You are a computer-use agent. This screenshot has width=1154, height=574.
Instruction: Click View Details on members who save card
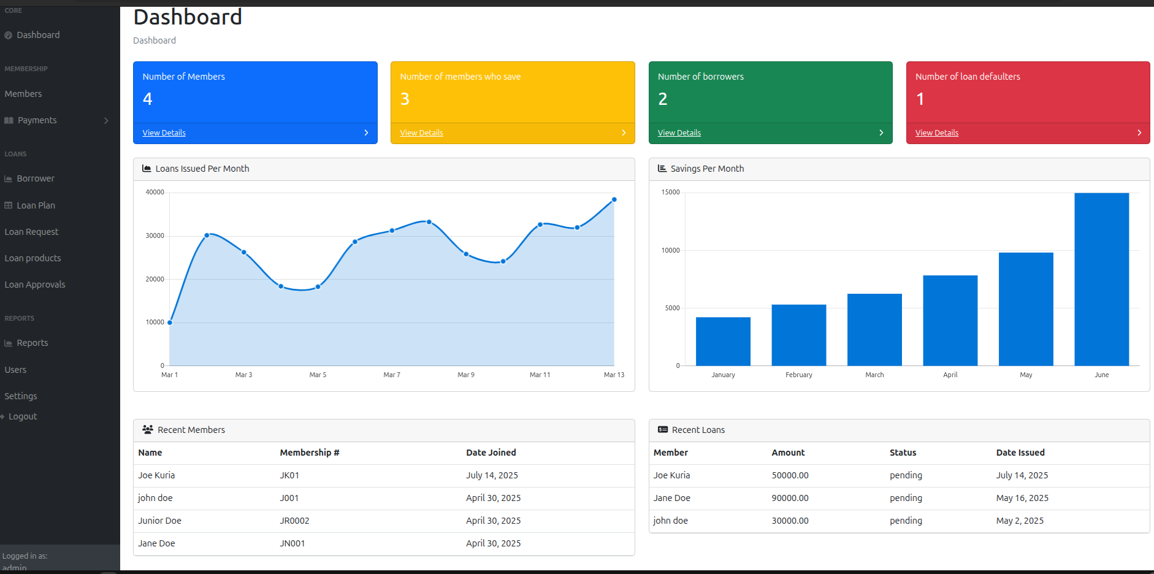pyautogui.click(x=421, y=132)
